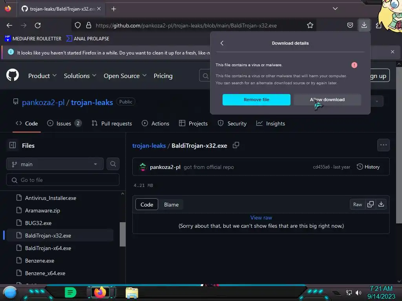Viewport: 402px width, 301px height.
Task: Open the main branch selector dropdown
Action: coord(55,164)
